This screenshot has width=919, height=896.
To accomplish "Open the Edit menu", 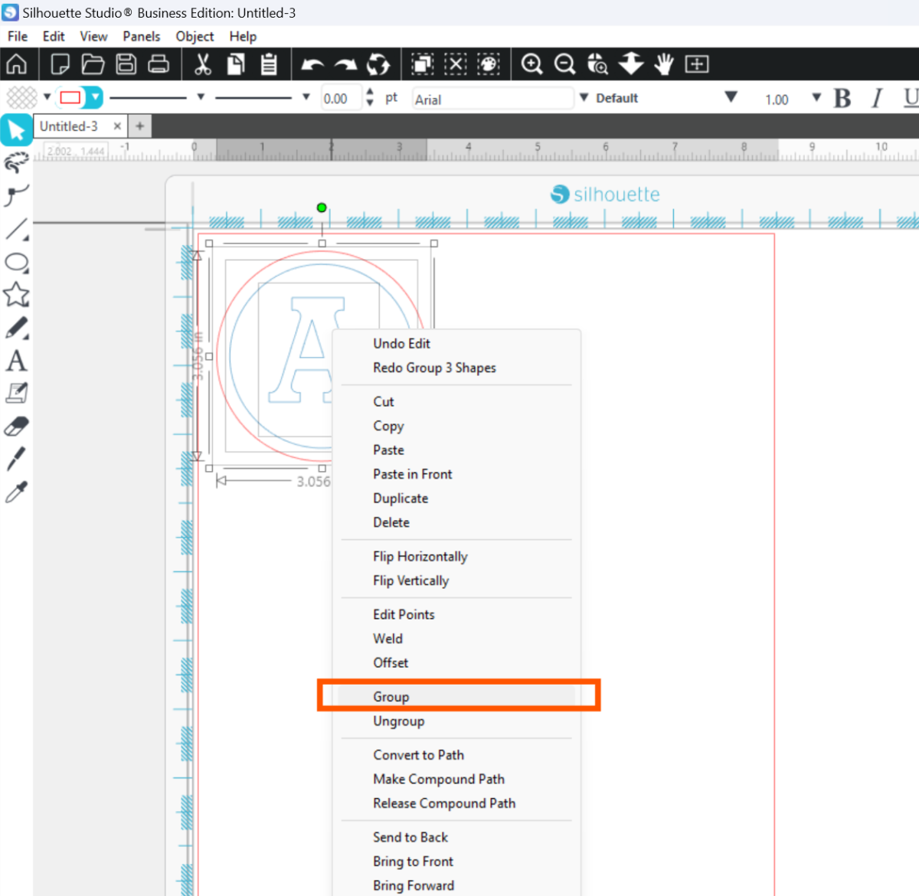I will pyautogui.click(x=54, y=36).
